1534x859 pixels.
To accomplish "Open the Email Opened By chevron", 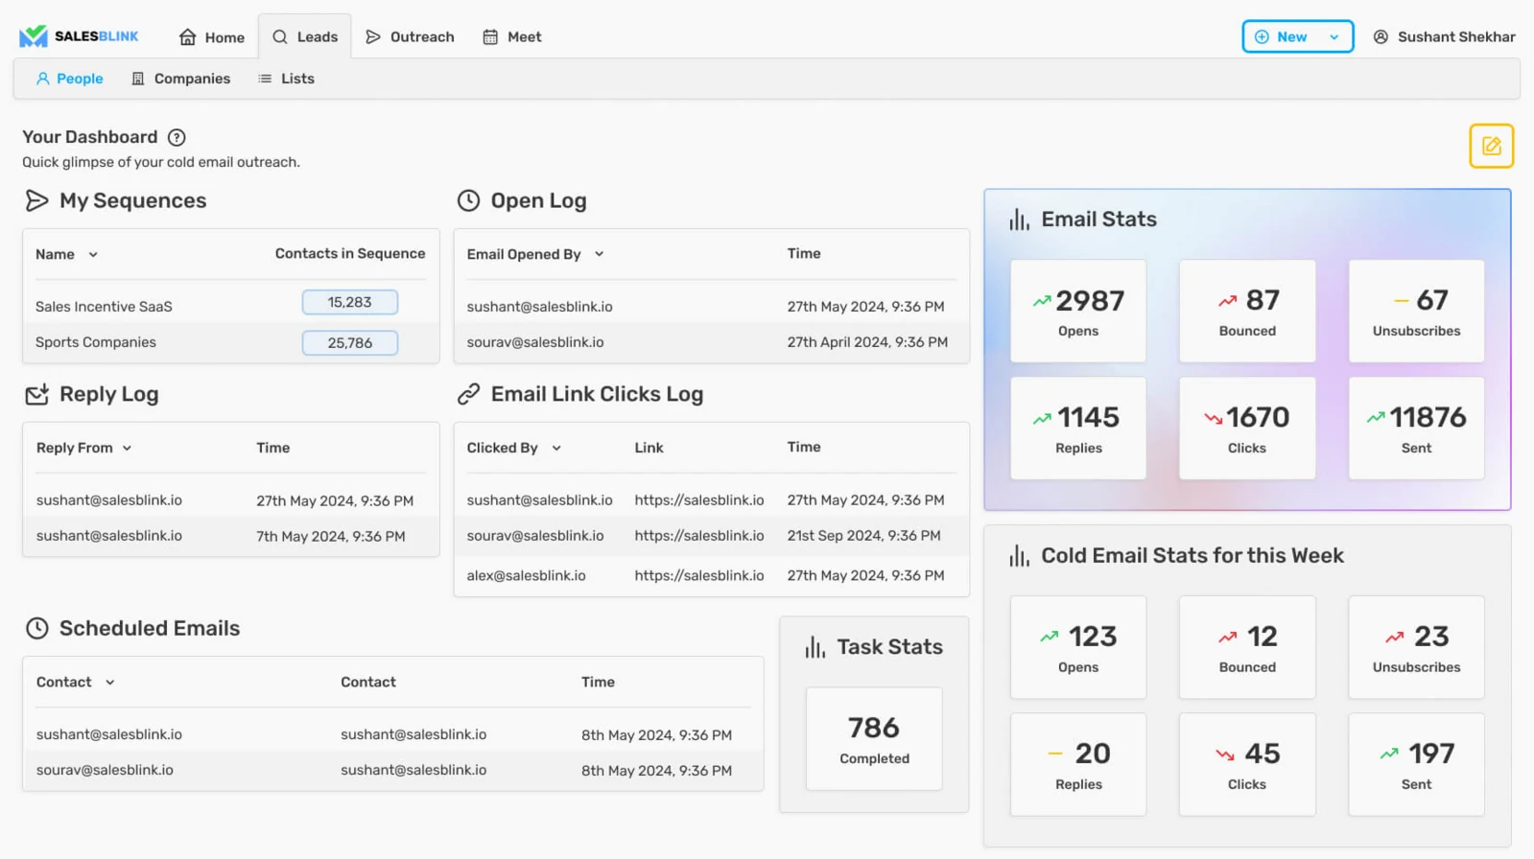I will coord(599,254).
